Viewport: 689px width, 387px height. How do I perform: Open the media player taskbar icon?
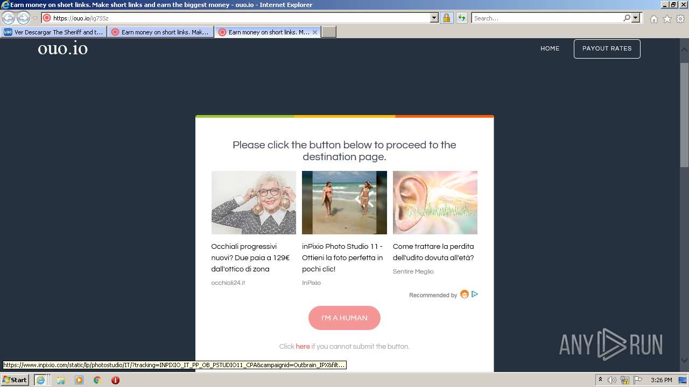[79, 380]
